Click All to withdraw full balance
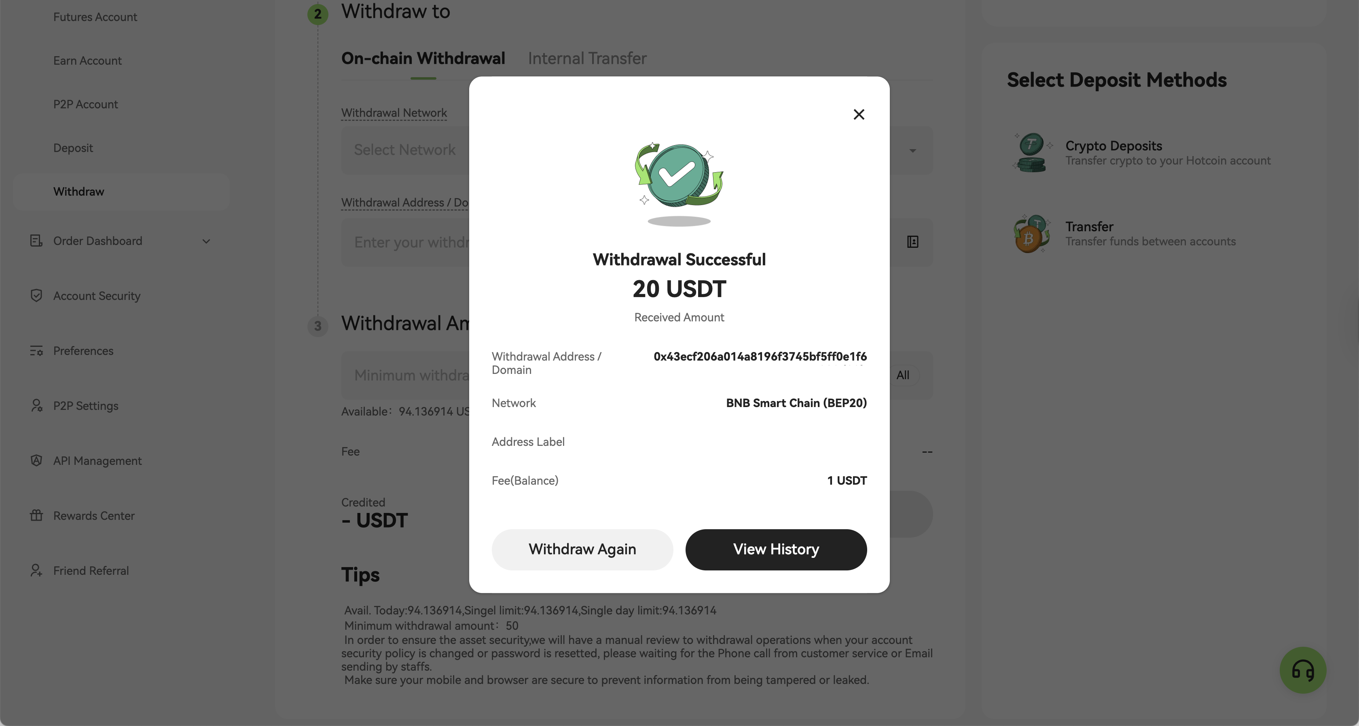The height and width of the screenshot is (726, 1359). (903, 376)
